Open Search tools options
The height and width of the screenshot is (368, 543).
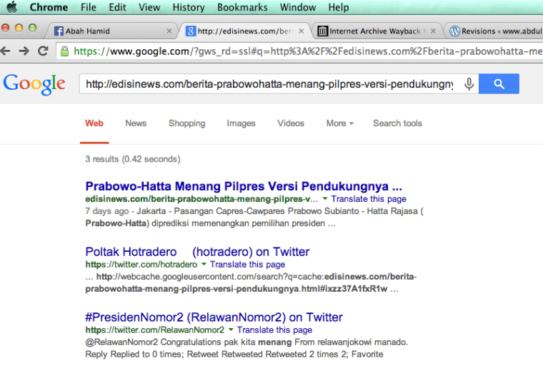click(x=397, y=123)
